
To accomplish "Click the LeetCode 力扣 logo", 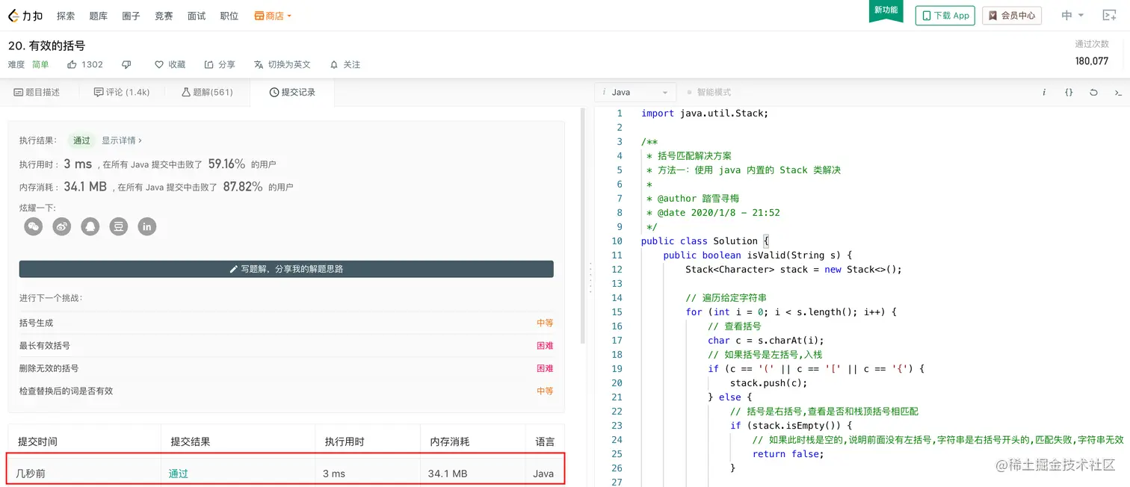I will point(26,15).
